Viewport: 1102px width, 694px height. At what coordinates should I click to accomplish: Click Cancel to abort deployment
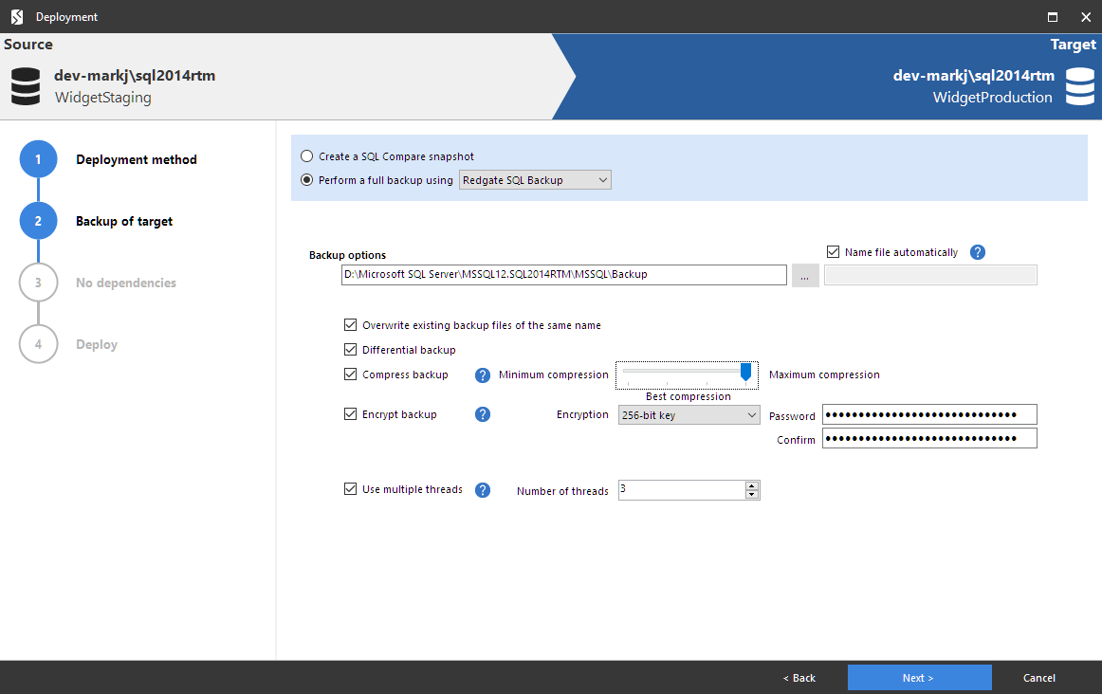tap(1038, 677)
